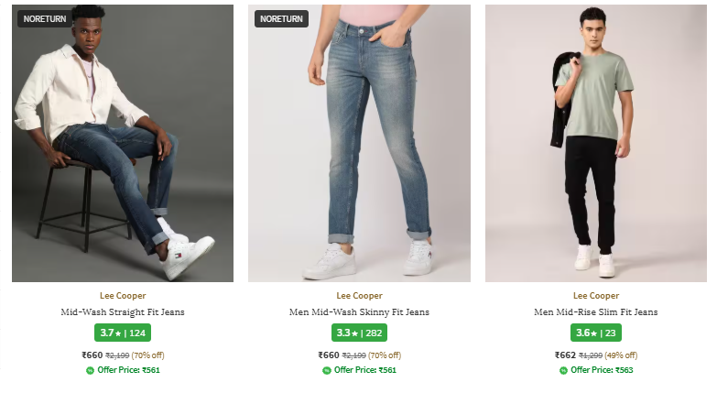Open the Men Mid-Wash Skinny Fit Jeans title
Screen dimensions: 717x404
coord(359,312)
